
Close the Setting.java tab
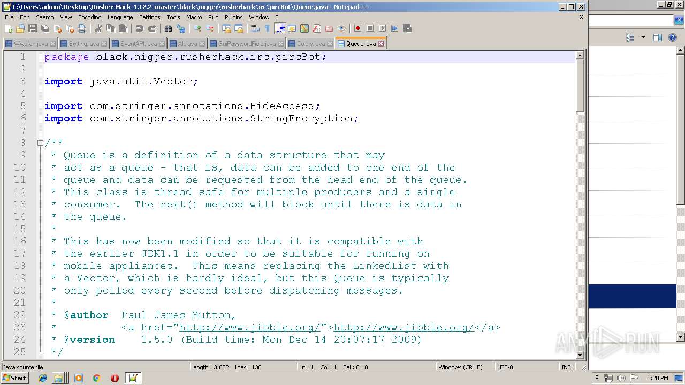(104, 44)
